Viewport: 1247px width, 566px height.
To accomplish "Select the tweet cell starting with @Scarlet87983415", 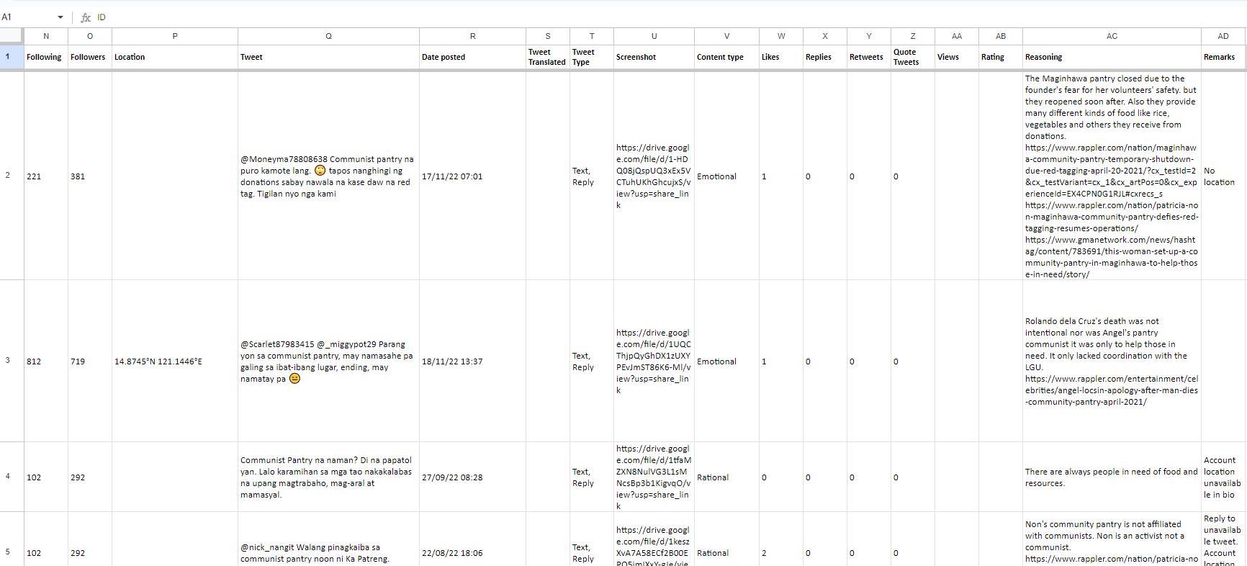I will [328, 361].
